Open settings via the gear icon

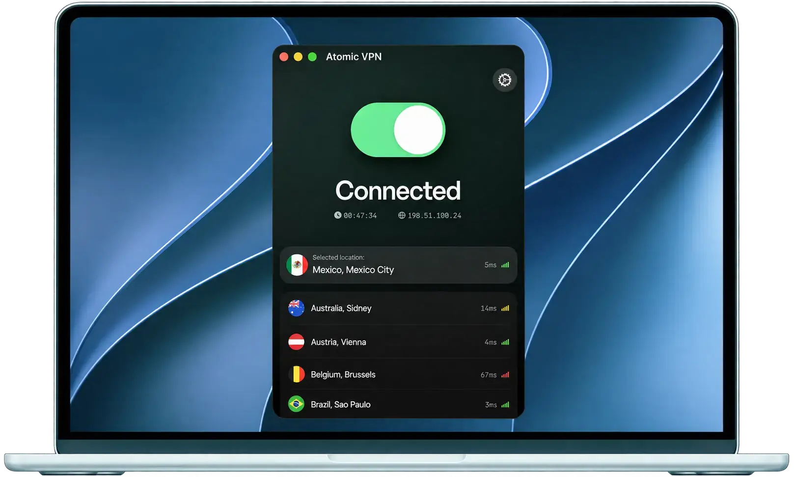pyautogui.click(x=504, y=80)
